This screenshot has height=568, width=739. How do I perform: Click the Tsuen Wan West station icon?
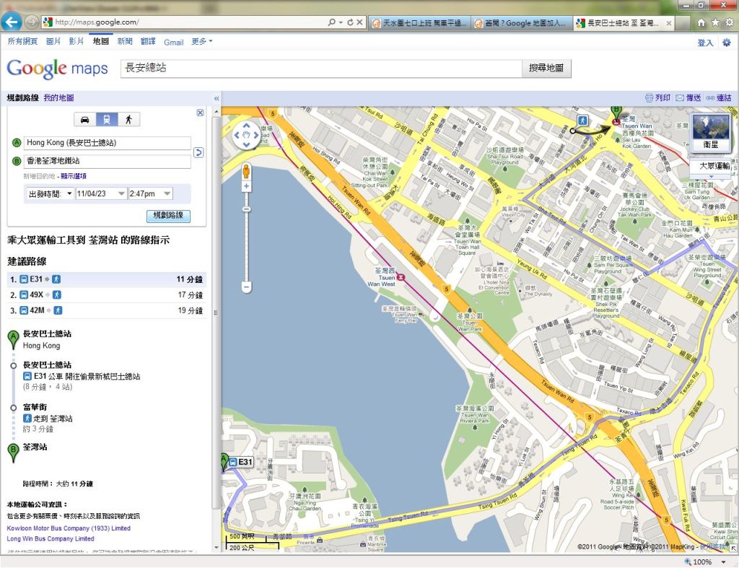401,277
